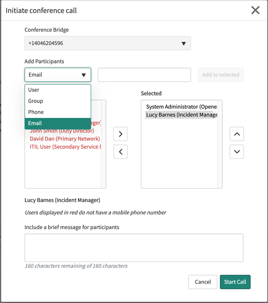Click the Start Call button
Screen dimensions: 268x303
[x=235, y=282]
